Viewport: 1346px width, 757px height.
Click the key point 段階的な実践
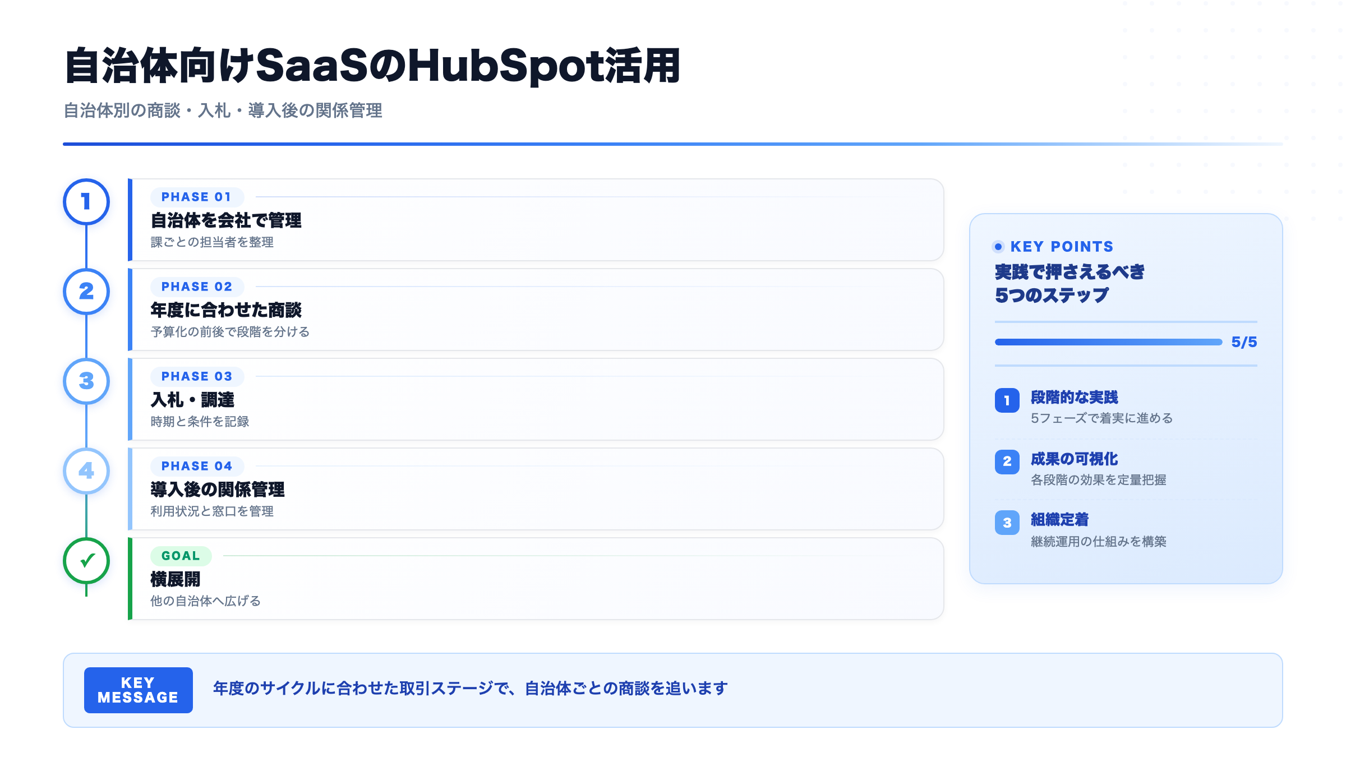click(x=1074, y=398)
